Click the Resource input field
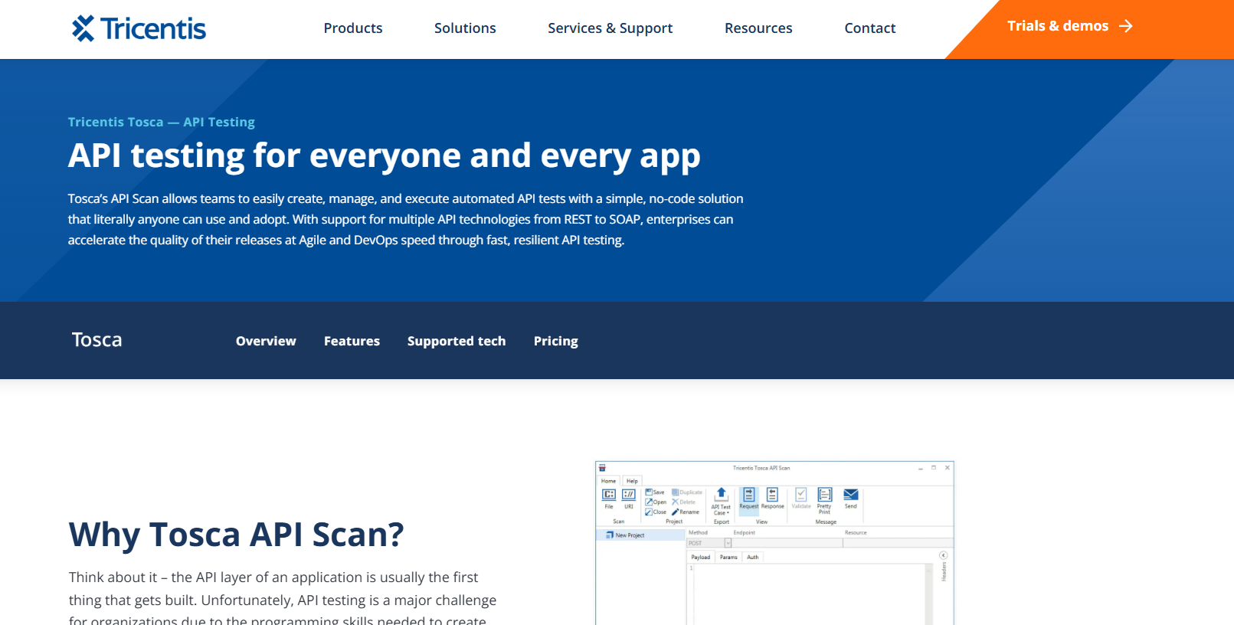Viewport: 1234px width, 625px height. tap(898, 543)
